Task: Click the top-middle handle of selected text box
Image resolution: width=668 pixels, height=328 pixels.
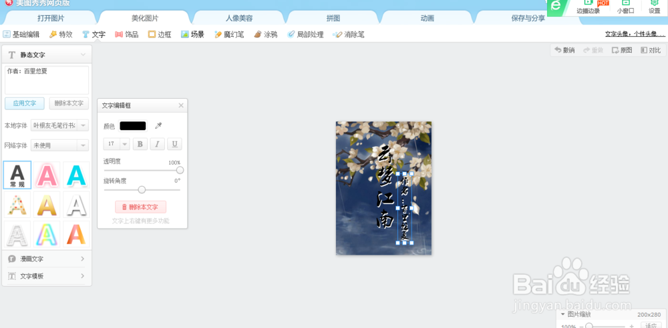Action: pos(404,173)
